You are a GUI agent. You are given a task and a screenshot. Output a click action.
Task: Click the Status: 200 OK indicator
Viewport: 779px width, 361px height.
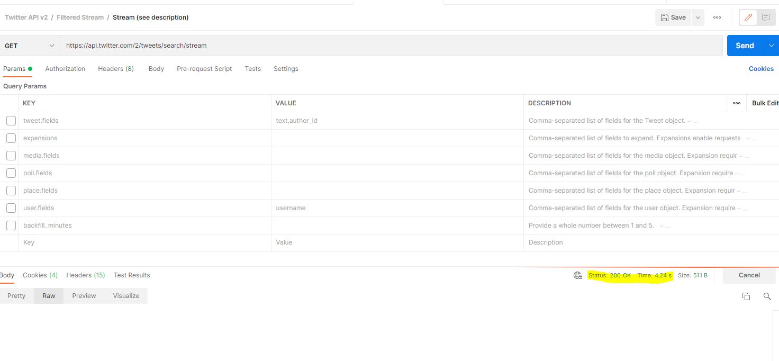tap(610, 275)
